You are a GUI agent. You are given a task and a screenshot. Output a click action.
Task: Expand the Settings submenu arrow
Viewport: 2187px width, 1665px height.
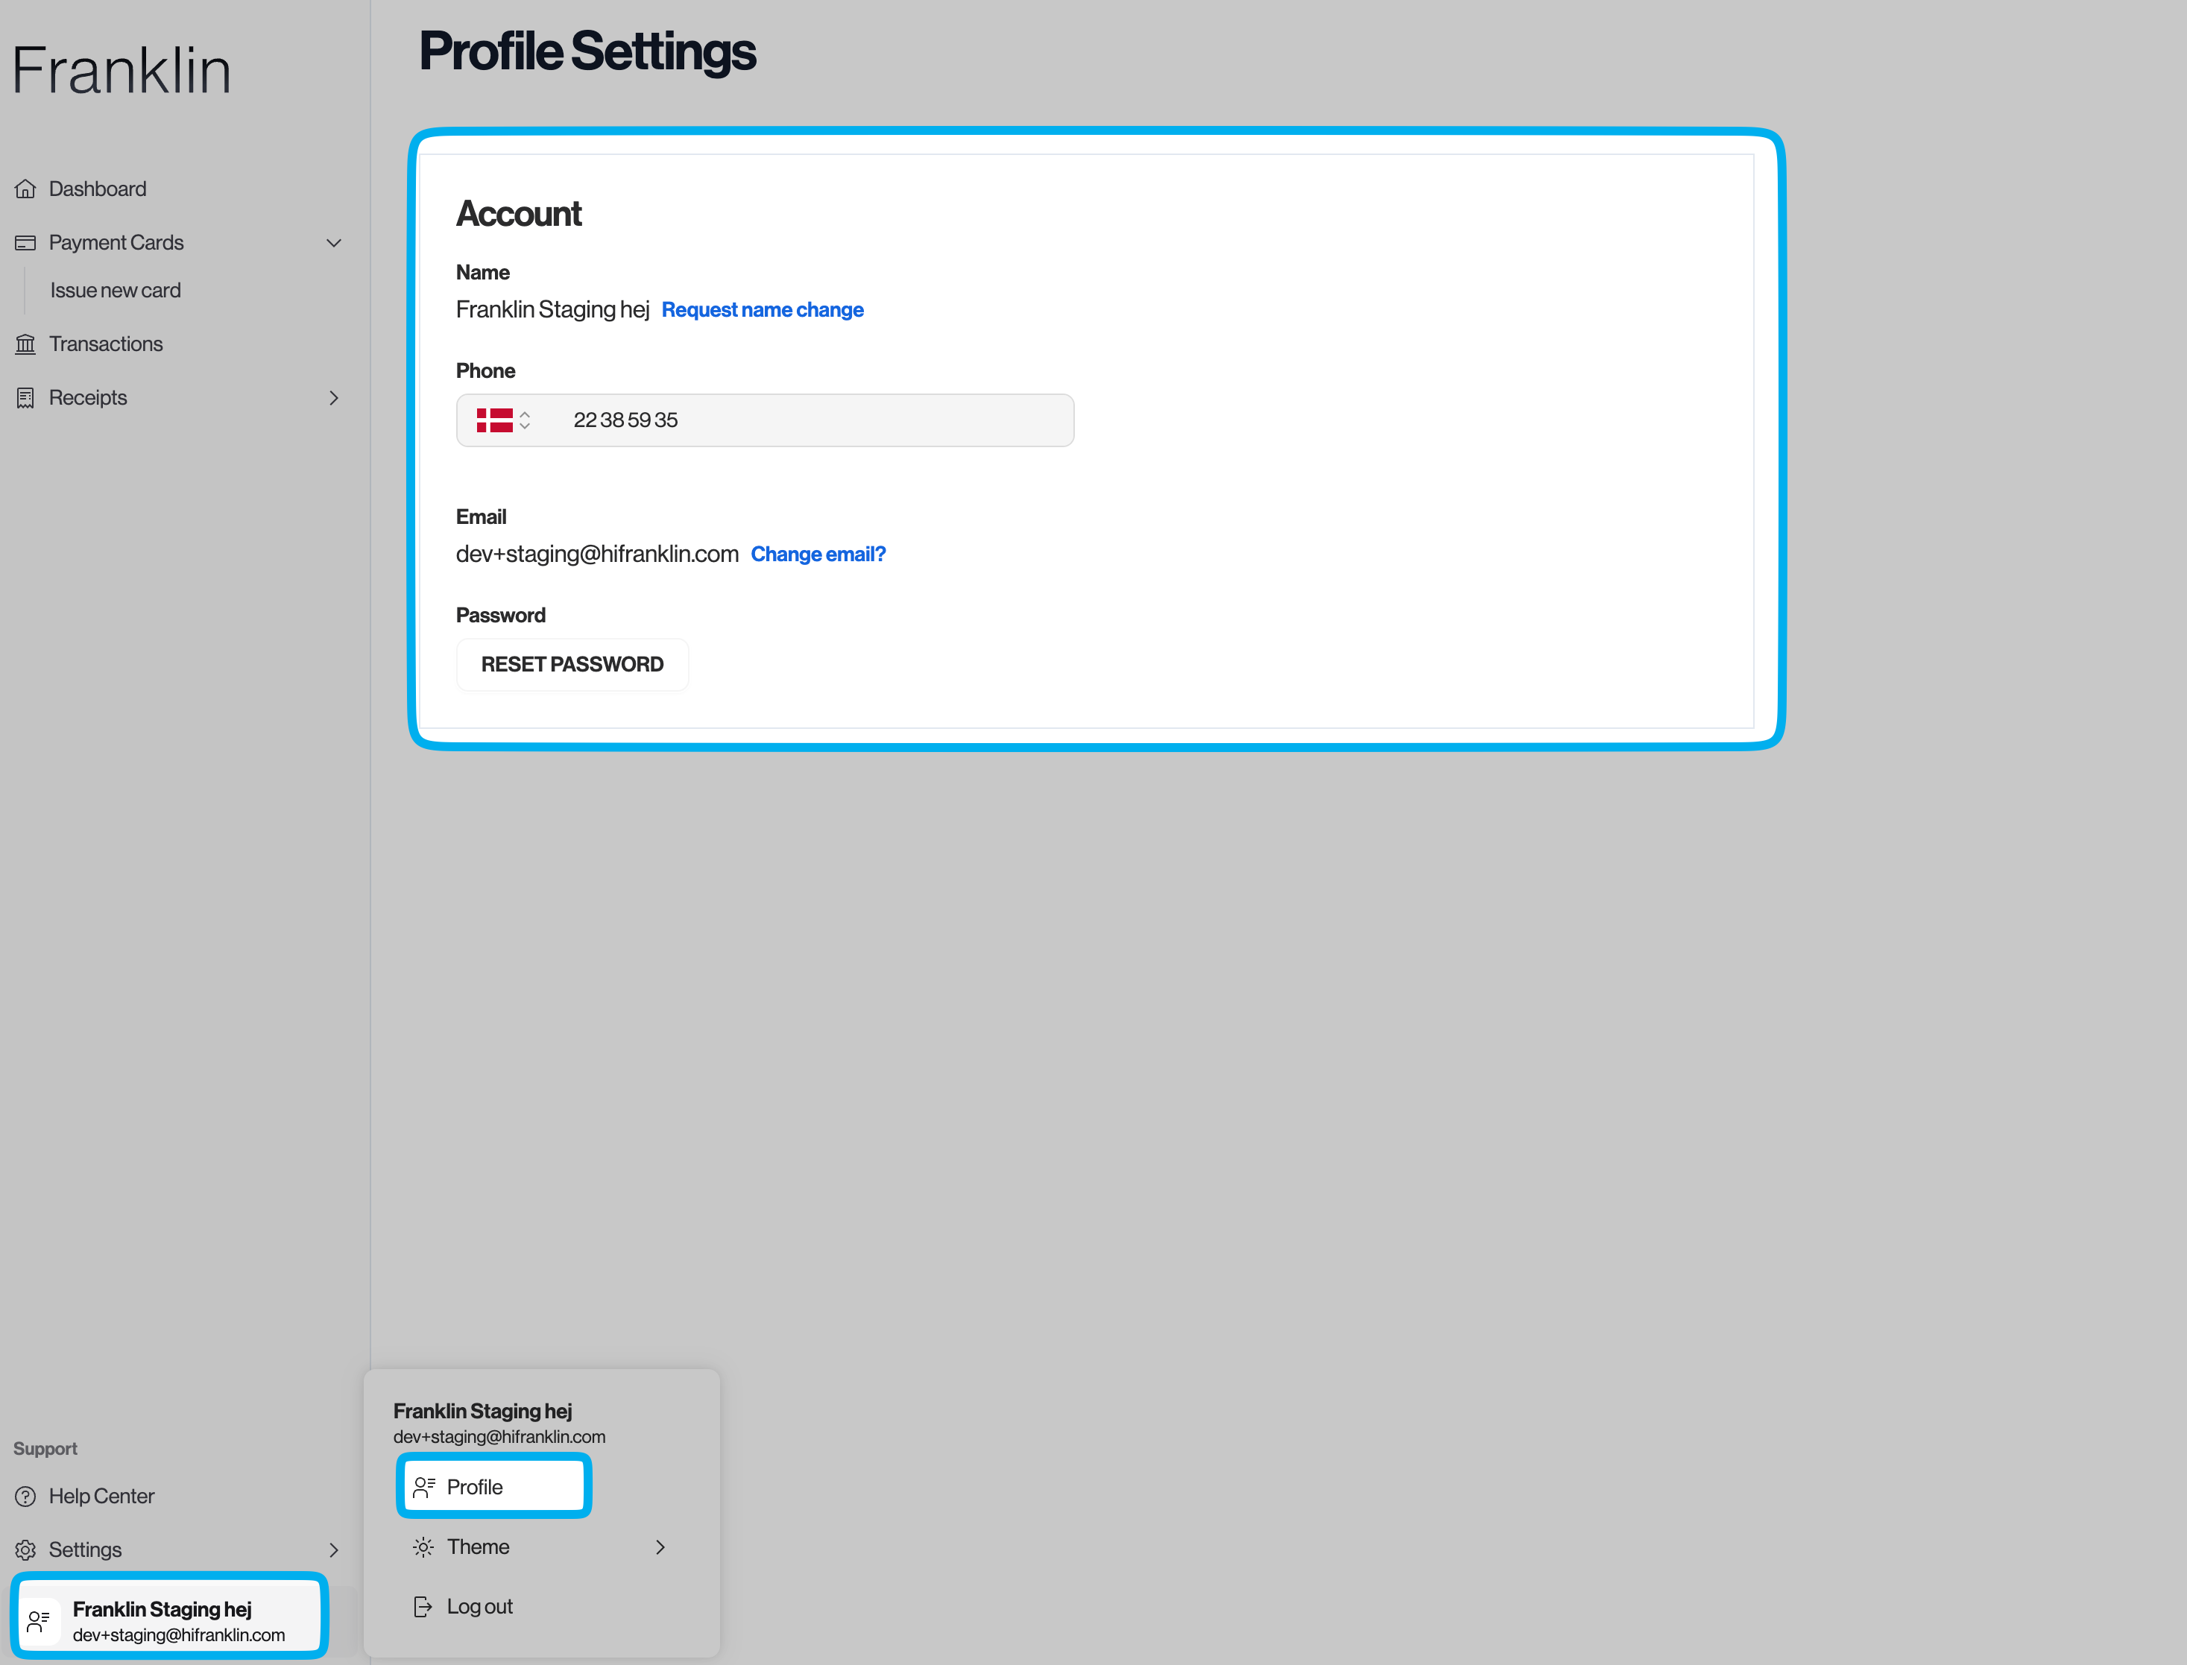coord(334,1550)
